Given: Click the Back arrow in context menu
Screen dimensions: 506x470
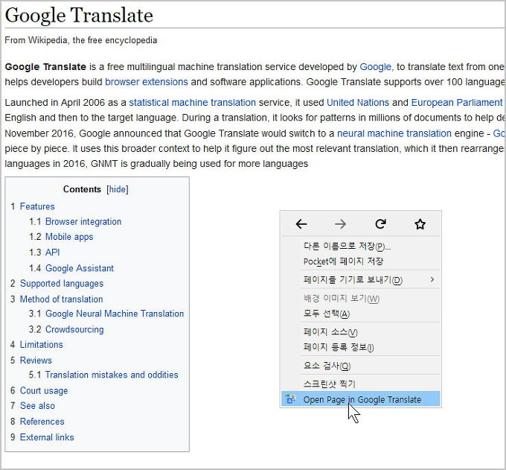Looking at the screenshot, I should tap(301, 224).
